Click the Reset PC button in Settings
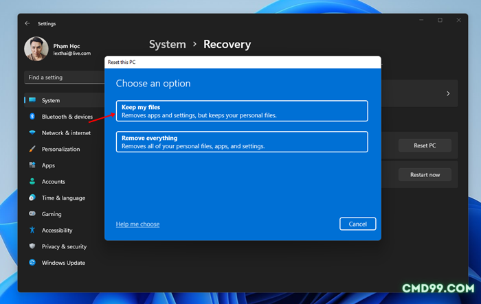The image size is (481, 304). tap(425, 145)
